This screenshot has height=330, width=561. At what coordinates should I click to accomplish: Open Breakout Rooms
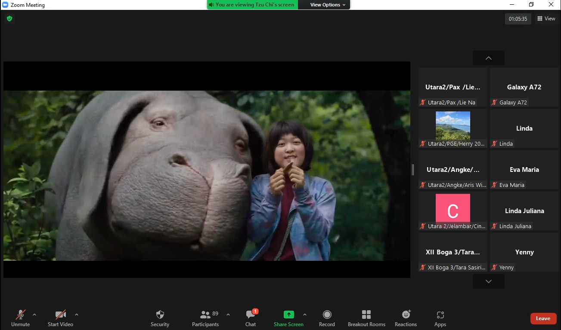click(366, 318)
